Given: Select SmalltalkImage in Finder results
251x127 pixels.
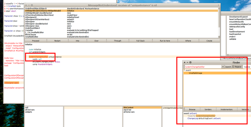Looking at the screenshot, I should click(195, 73).
